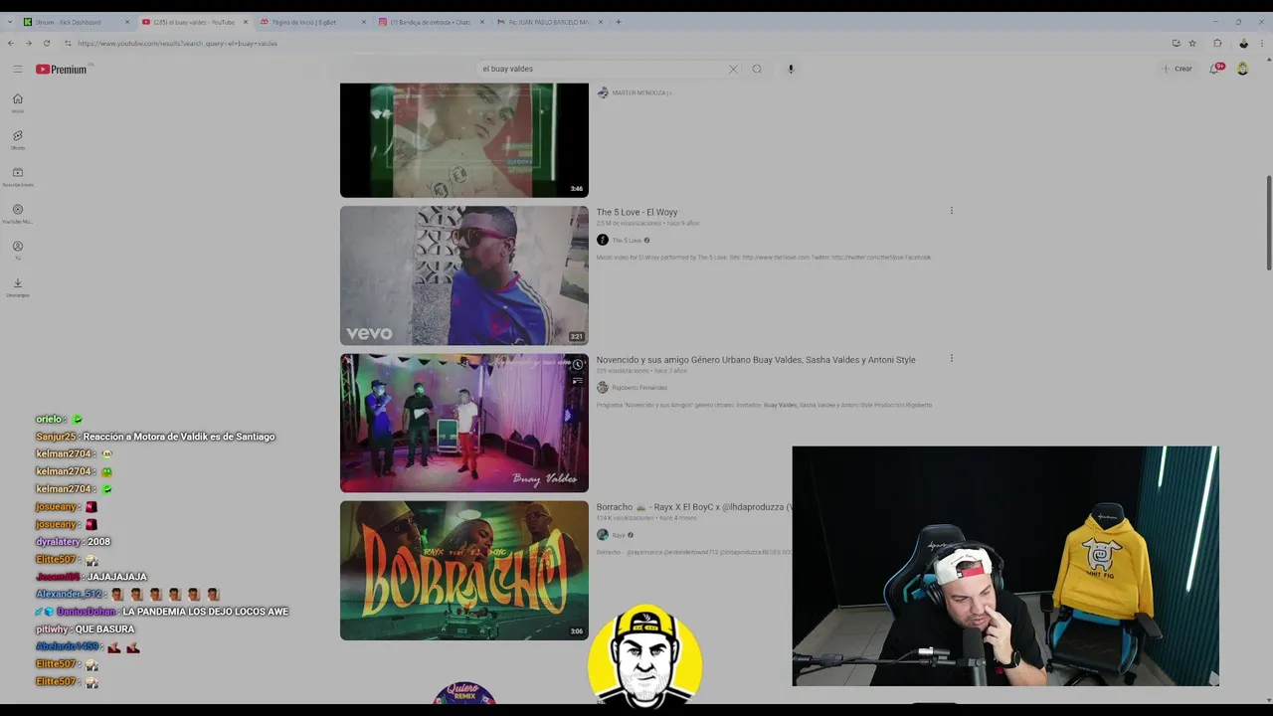
Task: Bookmark page with the star icon
Action: point(1192,43)
